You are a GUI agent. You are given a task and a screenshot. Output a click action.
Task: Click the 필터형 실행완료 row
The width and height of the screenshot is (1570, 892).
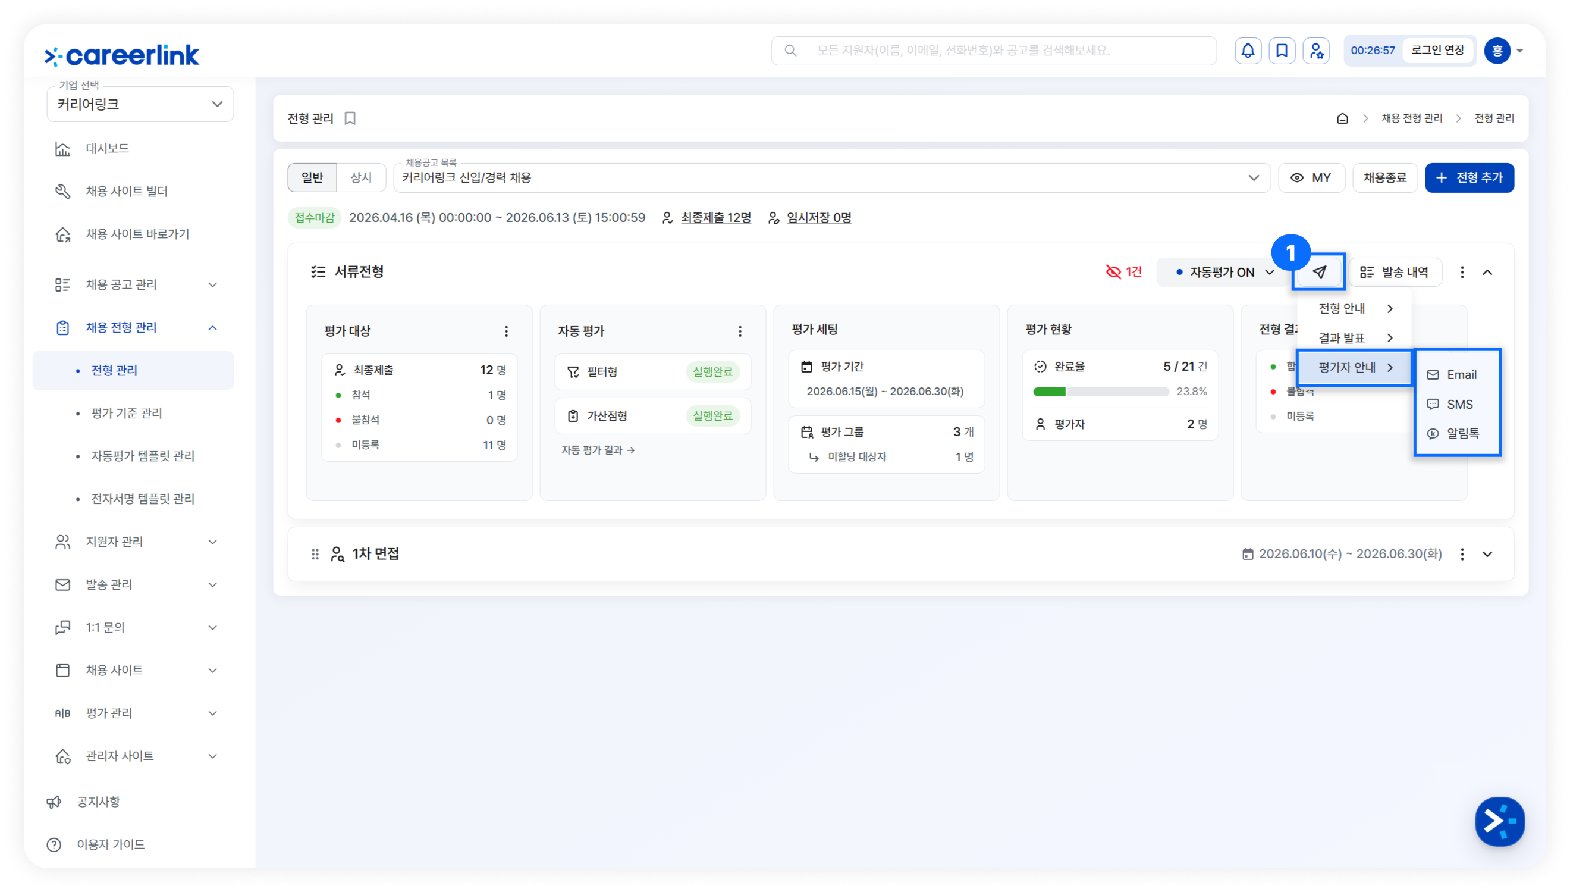click(652, 372)
